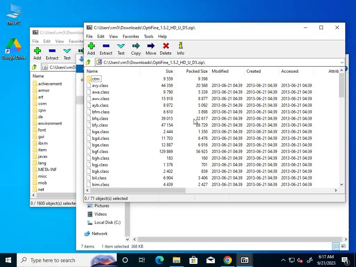
Task: Click Extract in the background 7-Zip window
Action: [x=52, y=54]
